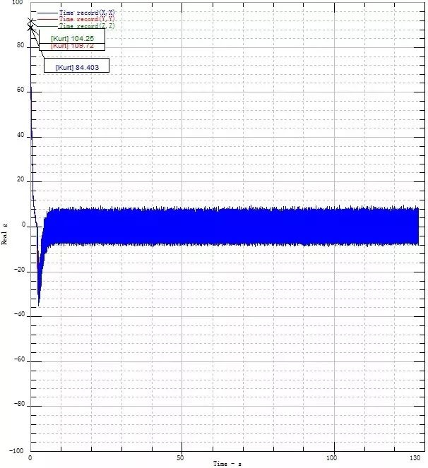Click the bold X cursor marker
This screenshot has height=468, width=428.
click(x=30, y=28)
